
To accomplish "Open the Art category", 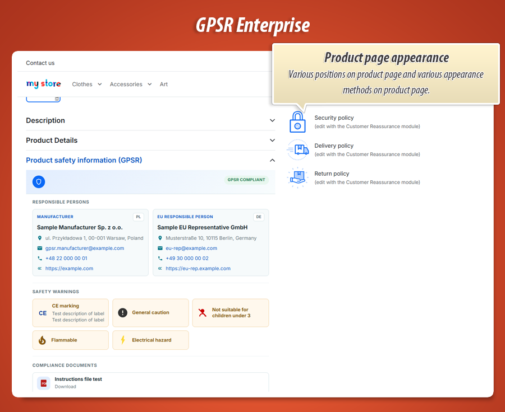I will click(164, 84).
